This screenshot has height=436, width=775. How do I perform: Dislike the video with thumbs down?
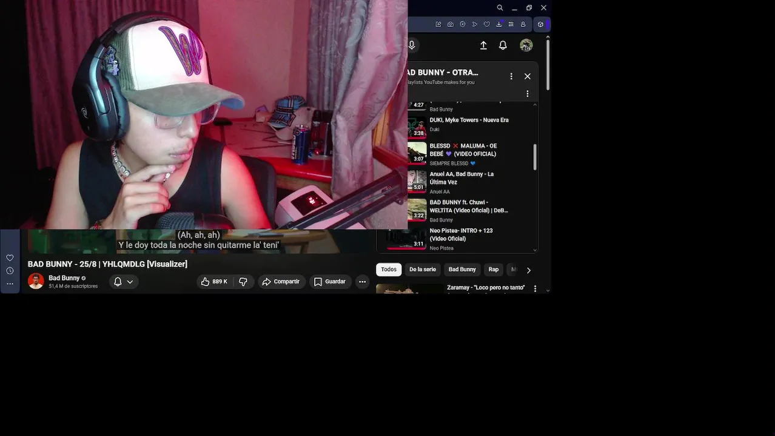(243, 282)
